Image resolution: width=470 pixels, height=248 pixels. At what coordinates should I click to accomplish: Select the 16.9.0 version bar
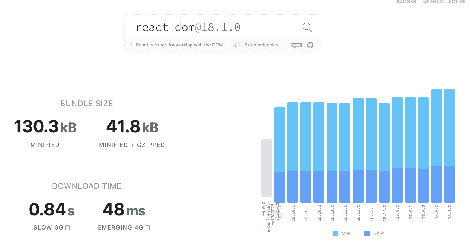coord(280,154)
